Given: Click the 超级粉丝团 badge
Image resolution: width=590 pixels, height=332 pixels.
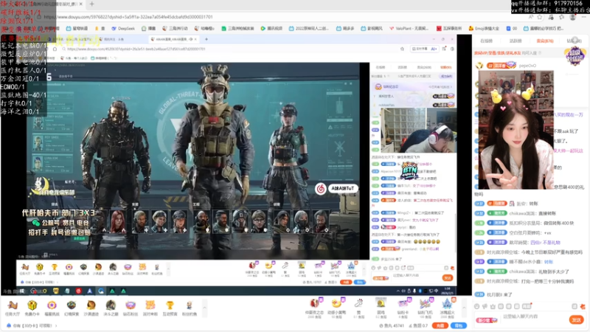Looking at the screenshot, I should coord(575,56).
